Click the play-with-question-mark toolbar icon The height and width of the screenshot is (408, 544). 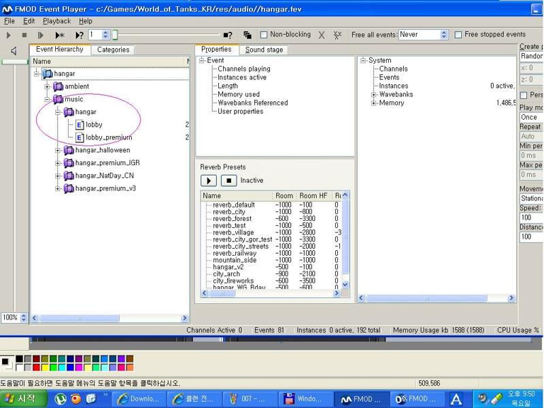80,35
